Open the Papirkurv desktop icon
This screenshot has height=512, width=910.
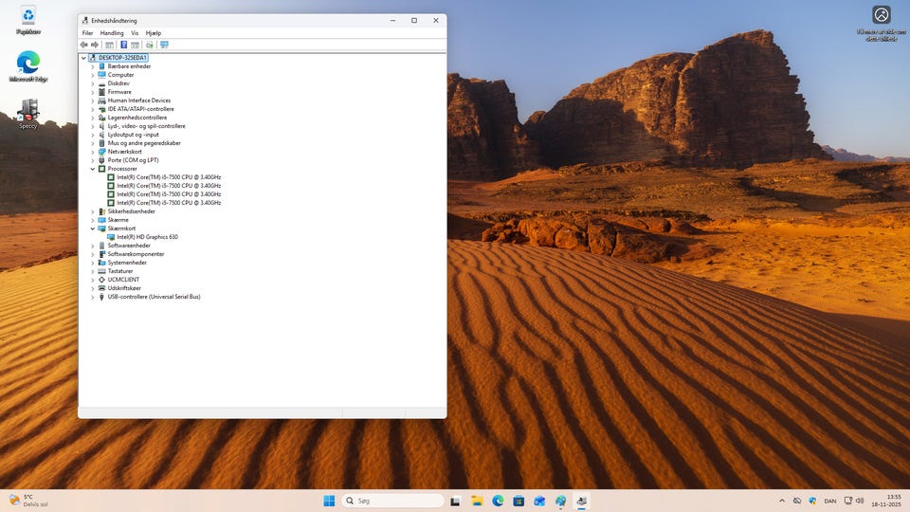pyautogui.click(x=27, y=21)
